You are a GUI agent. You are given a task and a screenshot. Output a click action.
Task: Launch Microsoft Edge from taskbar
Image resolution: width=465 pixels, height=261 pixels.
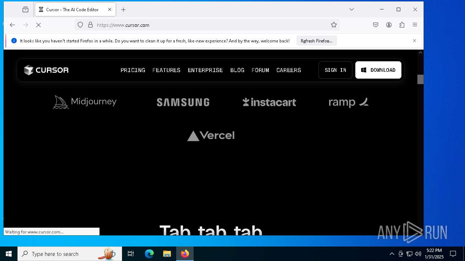point(149,254)
